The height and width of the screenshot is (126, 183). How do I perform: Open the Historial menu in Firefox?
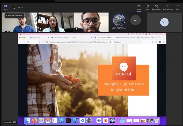click(x=49, y=34)
